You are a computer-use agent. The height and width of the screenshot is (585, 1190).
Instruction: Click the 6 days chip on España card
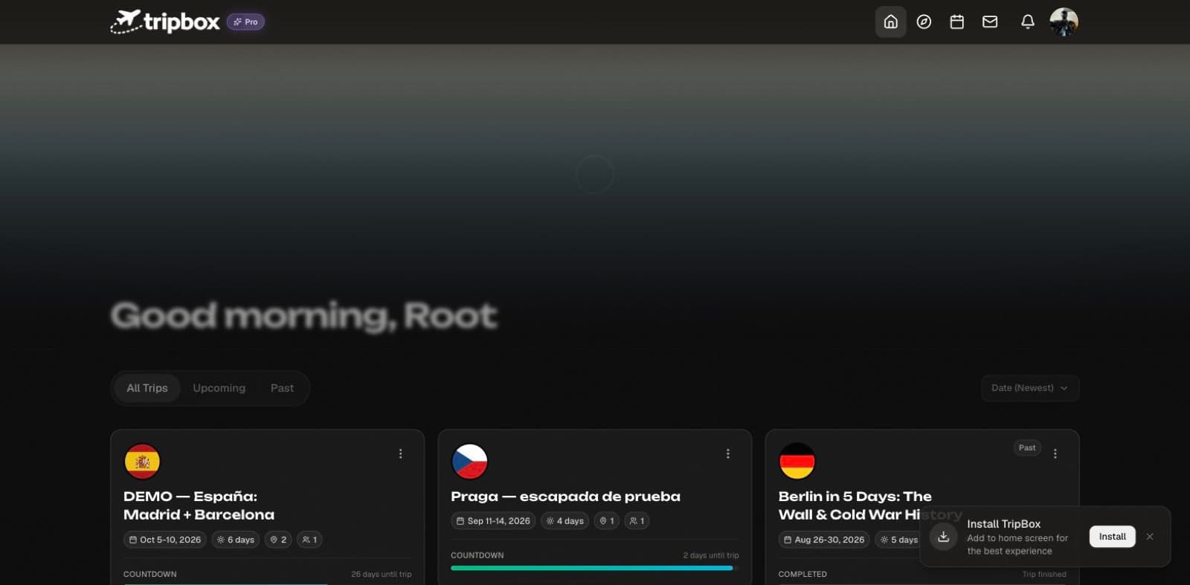coord(235,540)
